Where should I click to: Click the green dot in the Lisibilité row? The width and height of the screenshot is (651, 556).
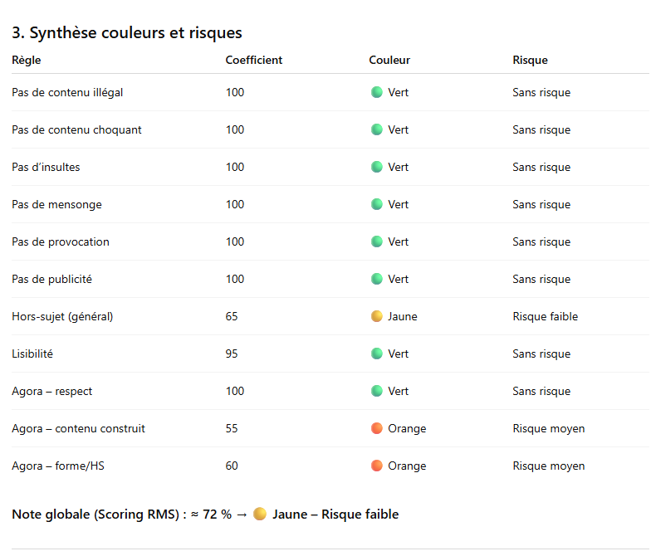[x=376, y=354]
